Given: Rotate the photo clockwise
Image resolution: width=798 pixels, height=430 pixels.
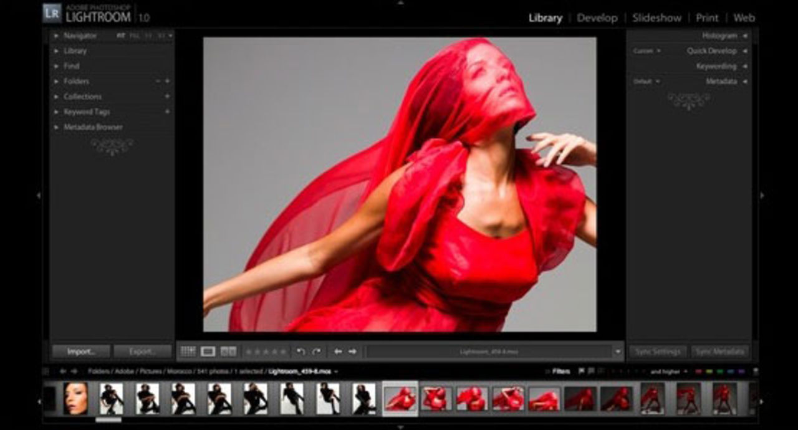Looking at the screenshot, I should [317, 351].
